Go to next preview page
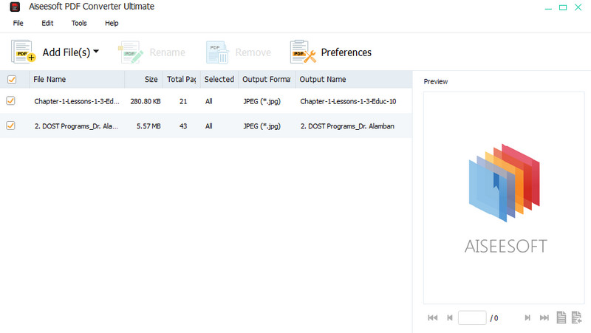This screenshot has width=591, height=333. click(x=527, y=318)
